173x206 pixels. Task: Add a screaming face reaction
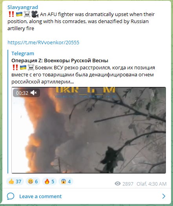click(66, 182)
